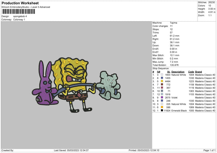
Task: Click the Height value '3.00 in'
Action: coord(212,9)
